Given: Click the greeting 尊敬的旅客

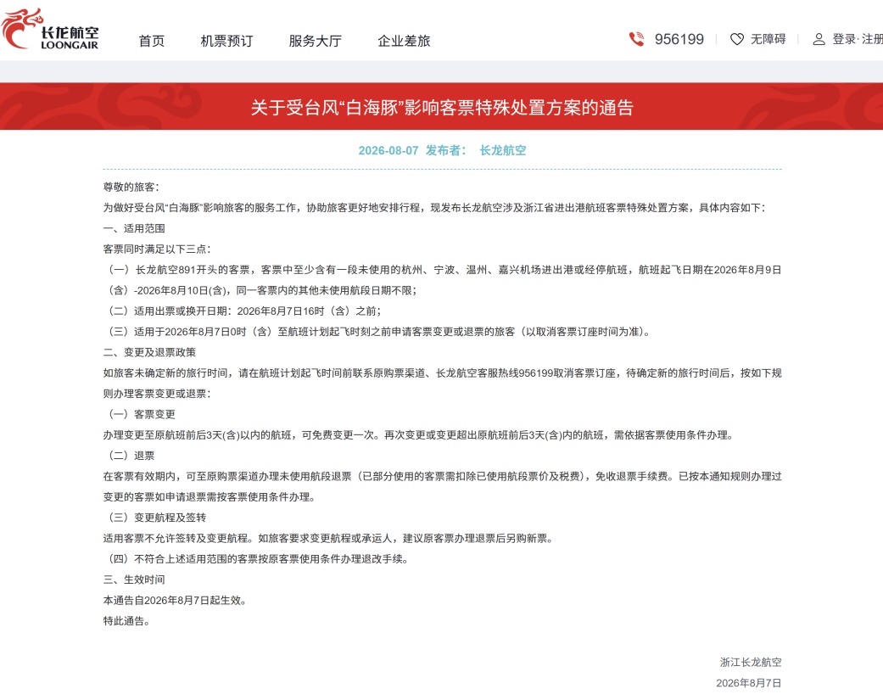Looking at the screenshot, I should 131,187.
